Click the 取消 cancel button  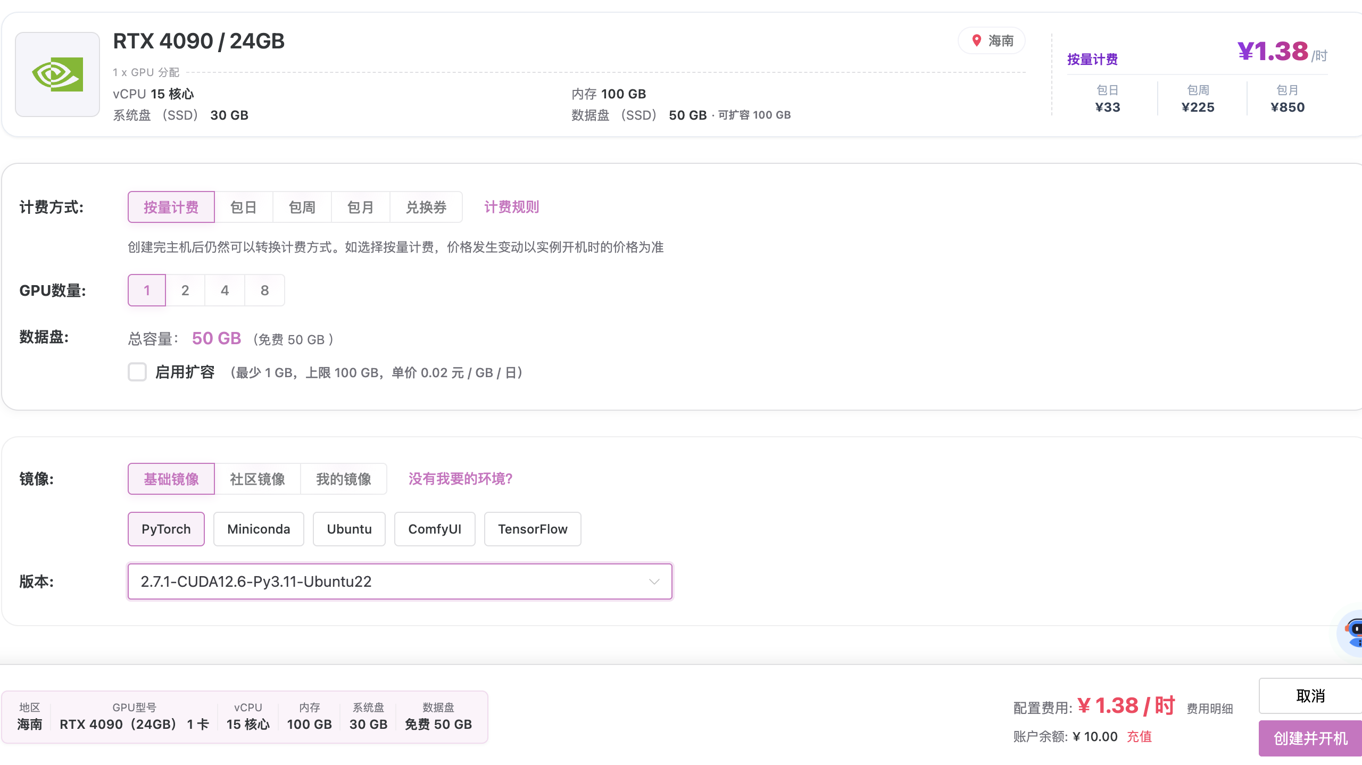1310,696
